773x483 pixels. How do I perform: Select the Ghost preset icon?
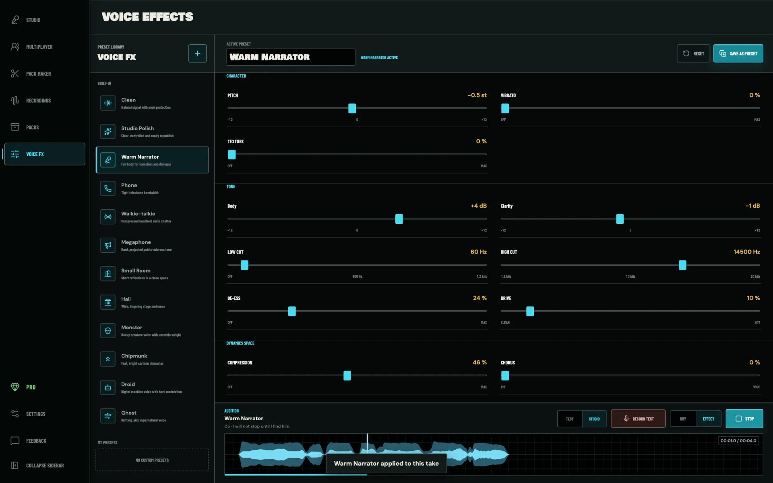108,416
